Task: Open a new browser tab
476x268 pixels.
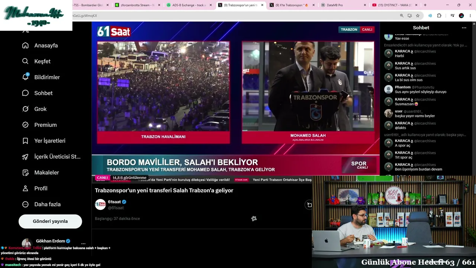Action: 425,5
